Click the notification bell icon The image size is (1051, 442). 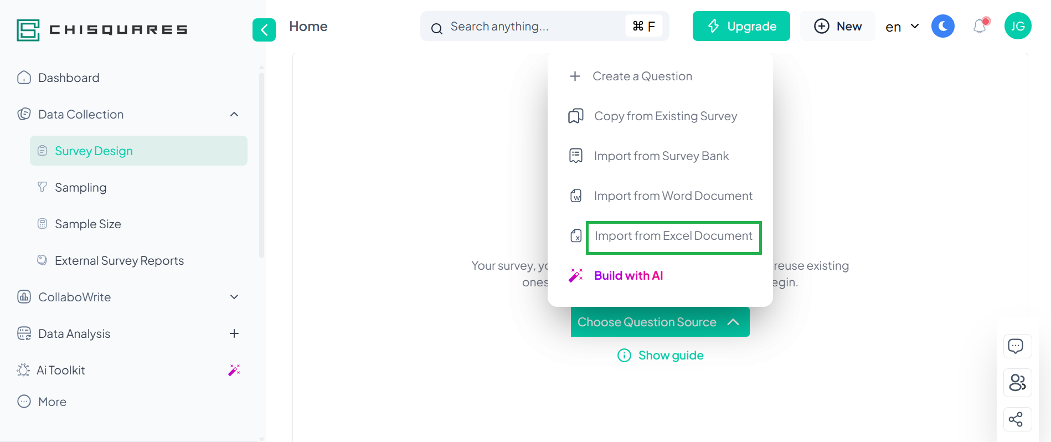point(980,26)
